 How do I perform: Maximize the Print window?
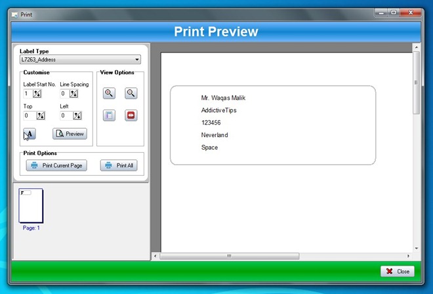click(394, 12)
